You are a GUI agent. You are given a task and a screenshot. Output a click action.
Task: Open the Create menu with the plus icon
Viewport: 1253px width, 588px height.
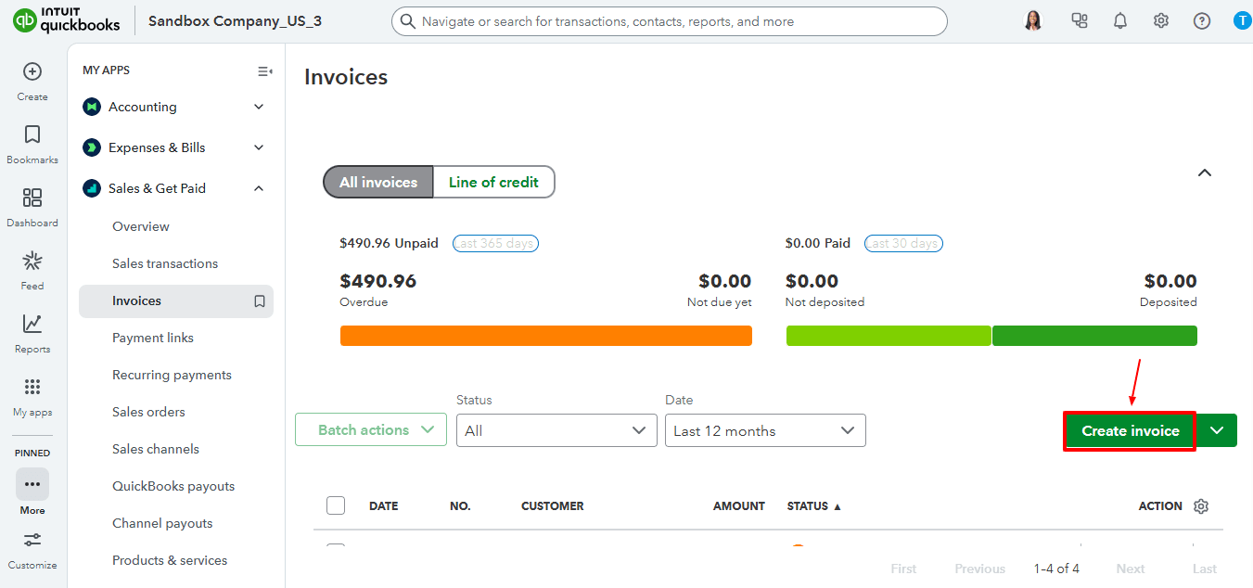click(32, 71)
